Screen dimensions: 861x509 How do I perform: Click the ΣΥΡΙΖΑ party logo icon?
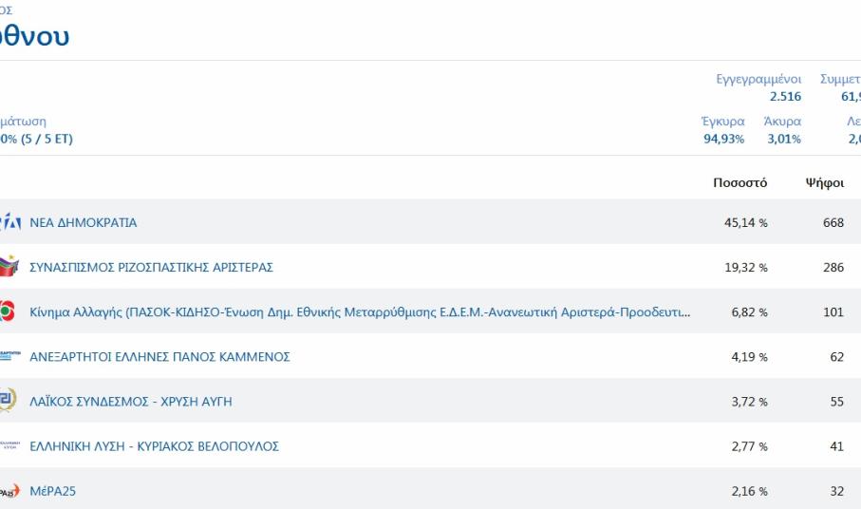pyautogui.click(x=9, y=267)
